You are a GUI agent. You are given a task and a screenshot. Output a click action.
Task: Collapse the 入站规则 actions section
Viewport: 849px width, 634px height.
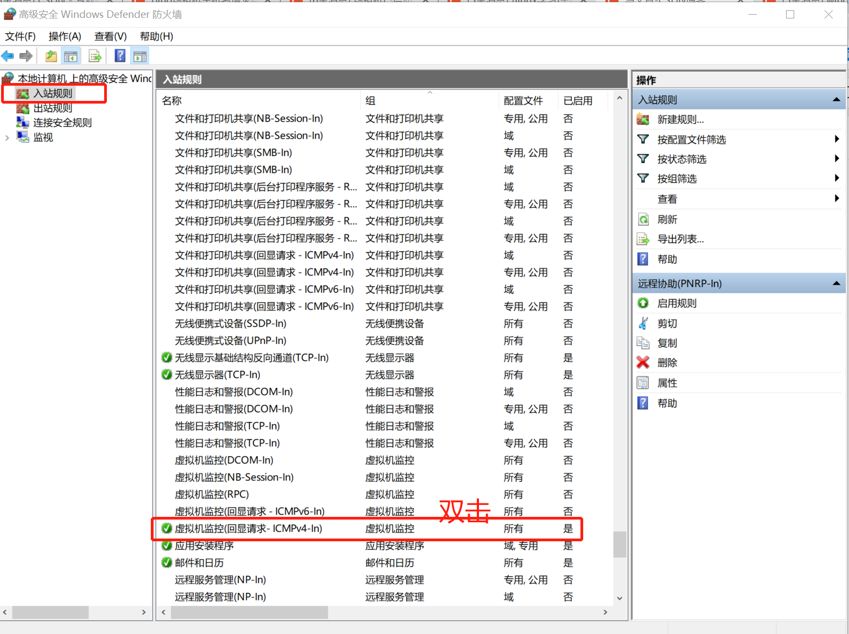point(836,100)
